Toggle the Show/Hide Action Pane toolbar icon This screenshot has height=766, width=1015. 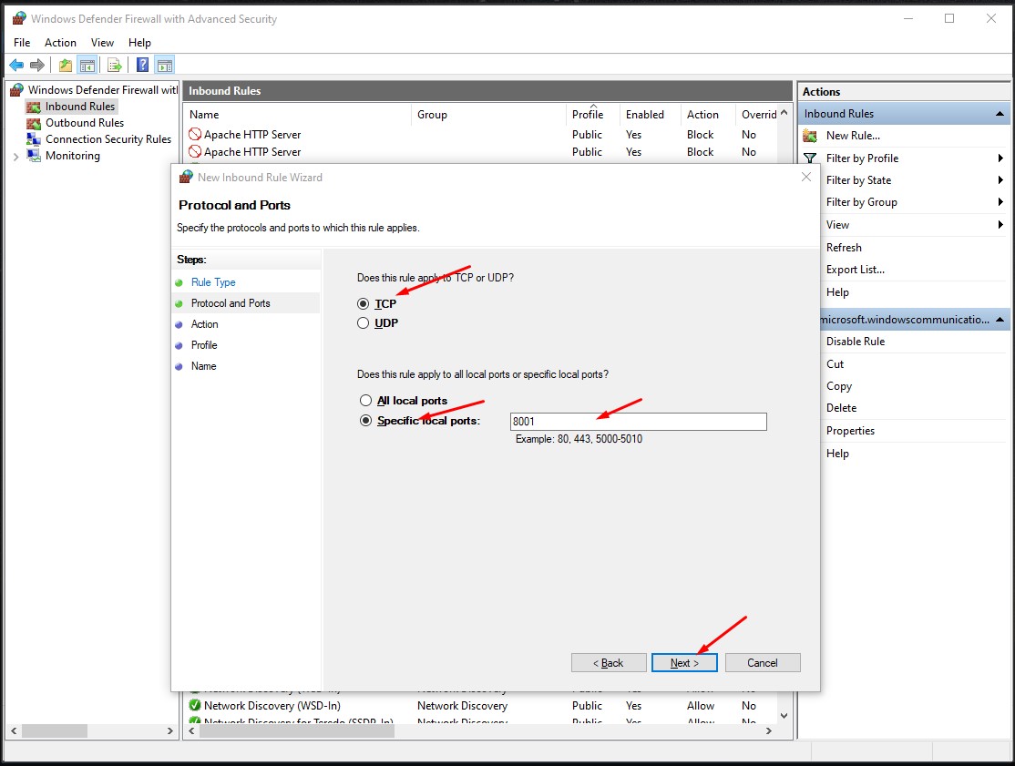tap(165, 65)
